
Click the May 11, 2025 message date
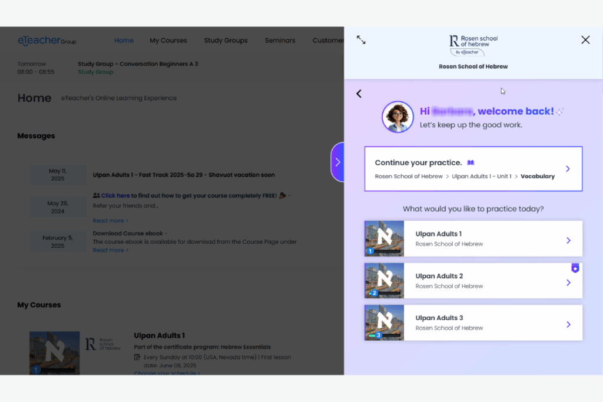click(58, 174)
